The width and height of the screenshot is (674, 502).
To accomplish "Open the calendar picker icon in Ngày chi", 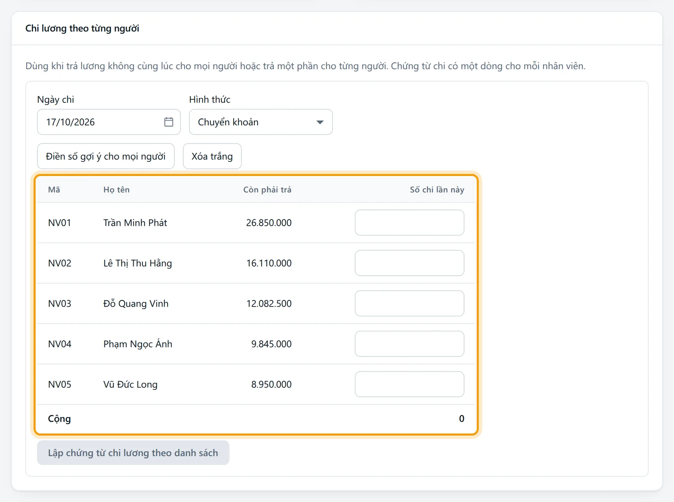I will (168, 122).
